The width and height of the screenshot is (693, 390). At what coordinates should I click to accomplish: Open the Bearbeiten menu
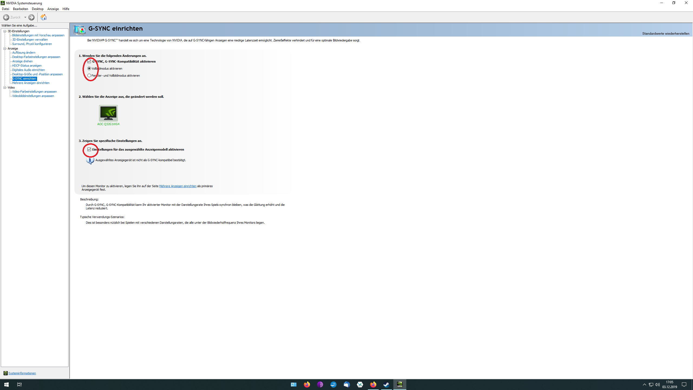21,9
